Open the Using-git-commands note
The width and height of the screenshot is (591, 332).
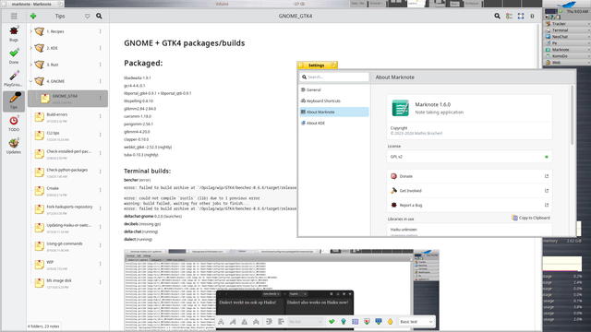(67, 246)
